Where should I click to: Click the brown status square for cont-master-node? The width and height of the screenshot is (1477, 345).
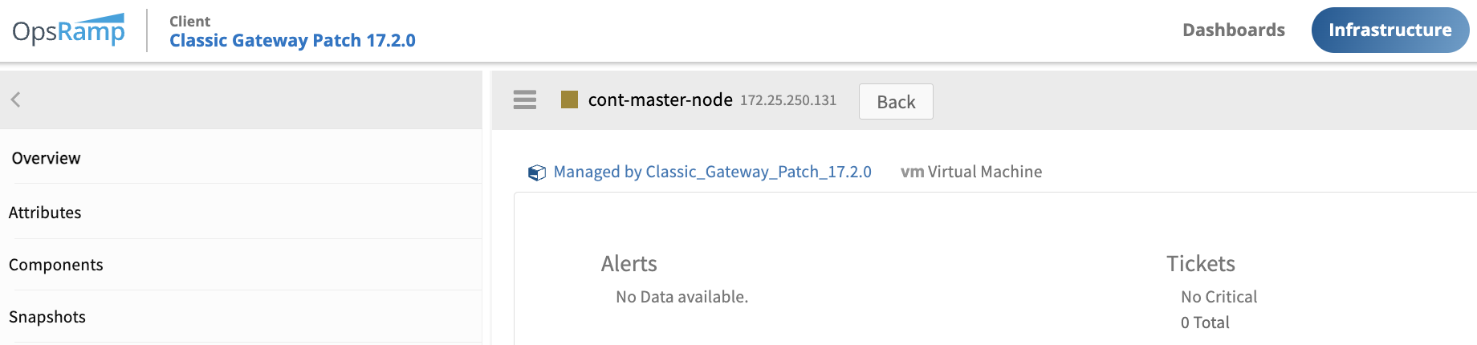569,99
